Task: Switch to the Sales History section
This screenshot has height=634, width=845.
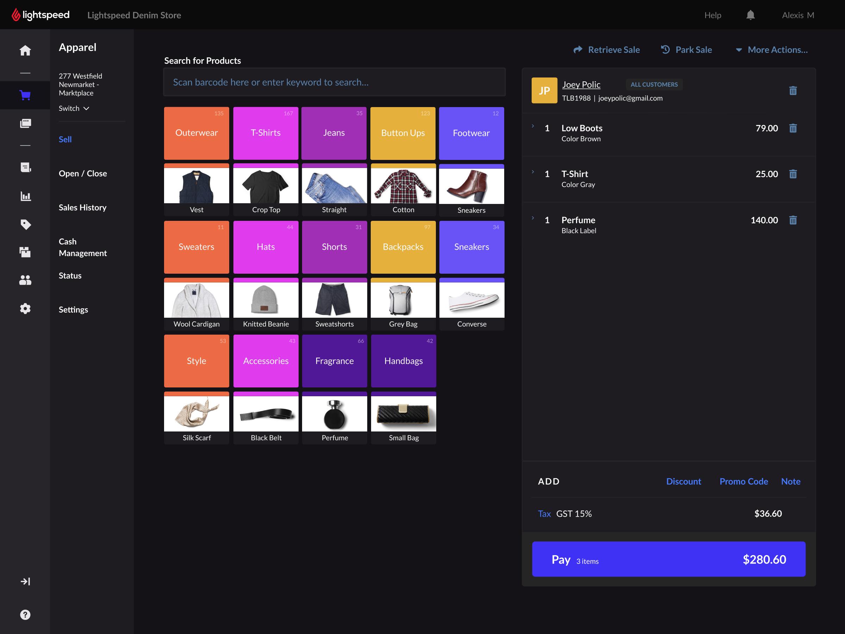Action: pyautogui.click(x=82, y=207)
